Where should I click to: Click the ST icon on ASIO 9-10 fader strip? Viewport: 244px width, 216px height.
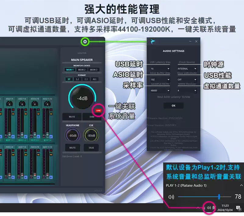39,136
